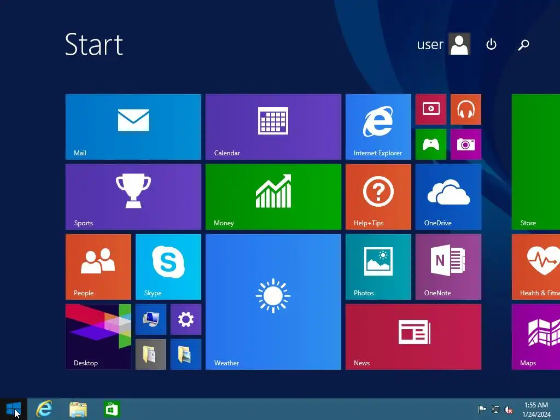Click the user account picture
The image size is (560, 420).
pyautogui.click(x=459, y=44)
